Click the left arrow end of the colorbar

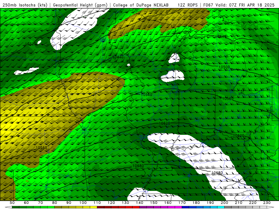pyautogui.click(x=8, y=207)
